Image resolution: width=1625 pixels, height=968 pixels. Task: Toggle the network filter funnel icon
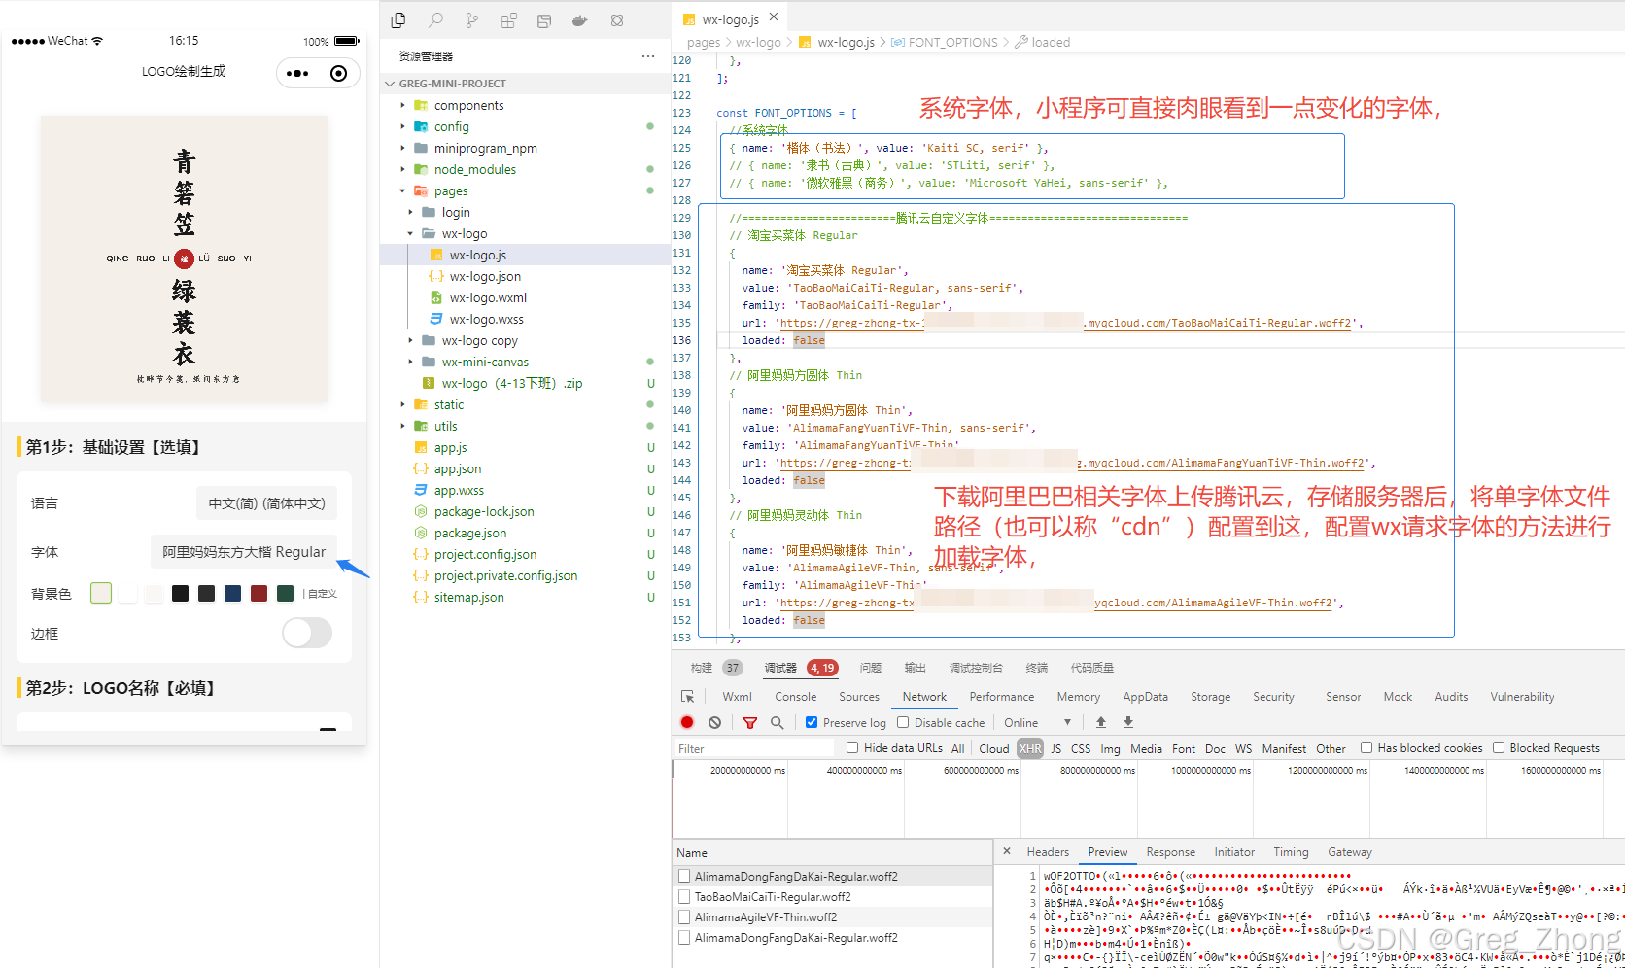750,722
